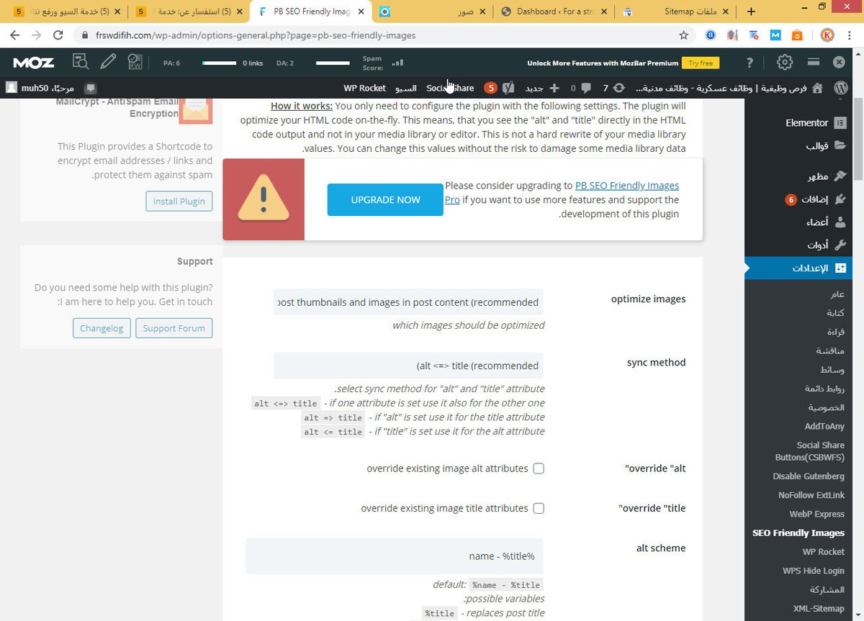Open the sync method dropdown
The height and width of the screenshot is (621, 864).
408,366
